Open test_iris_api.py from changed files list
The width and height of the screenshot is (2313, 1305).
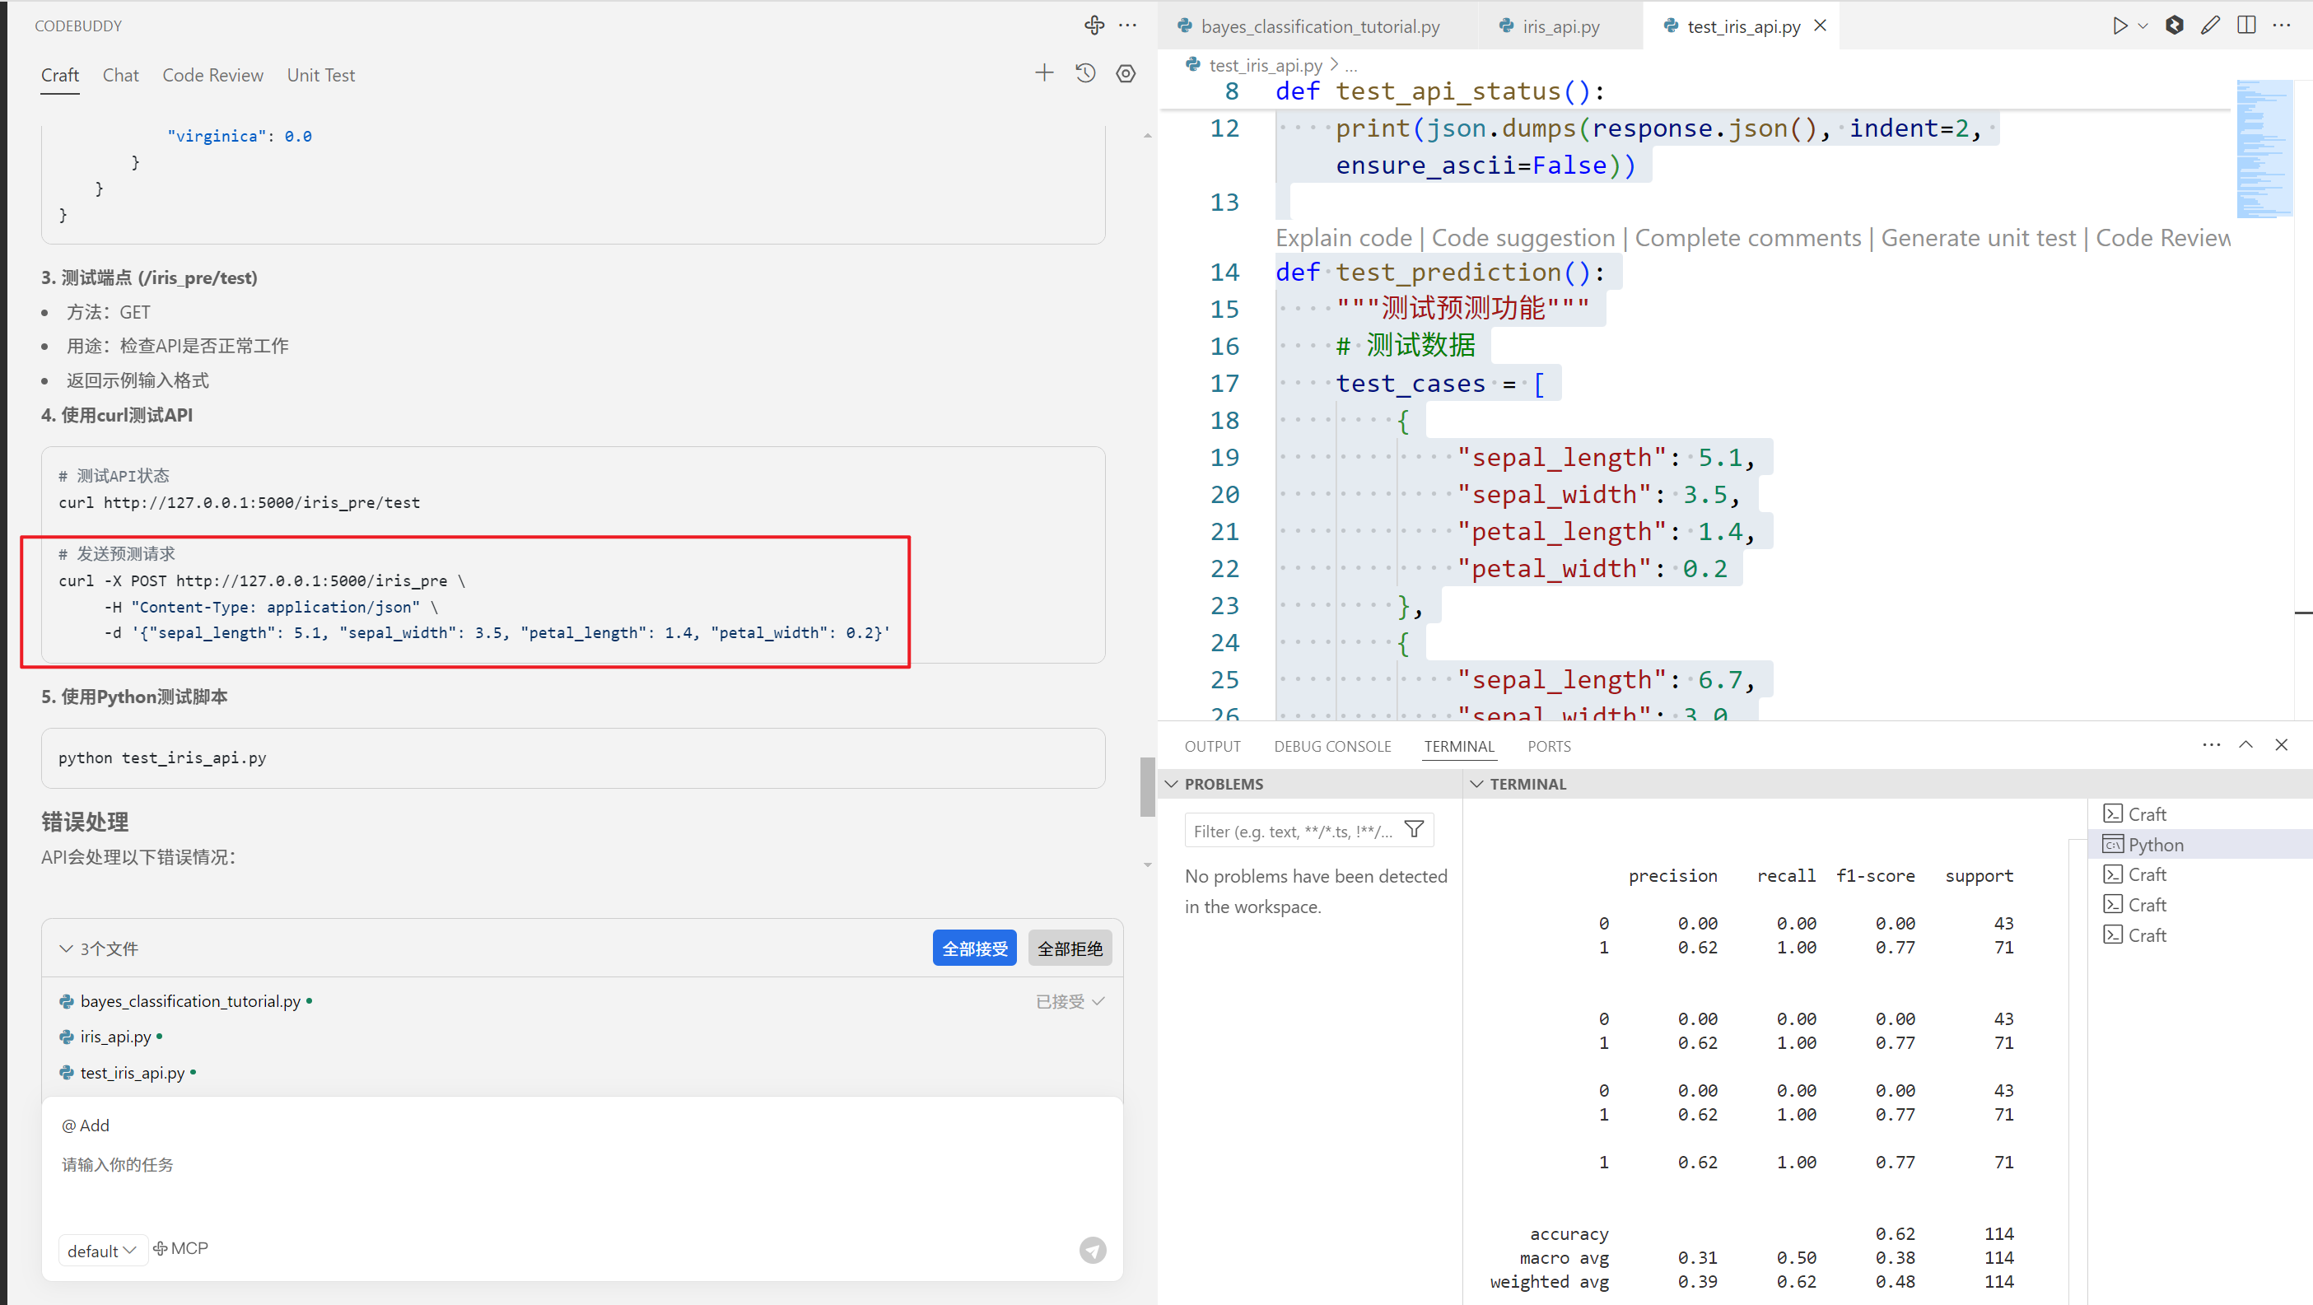tap(133, 1074)
